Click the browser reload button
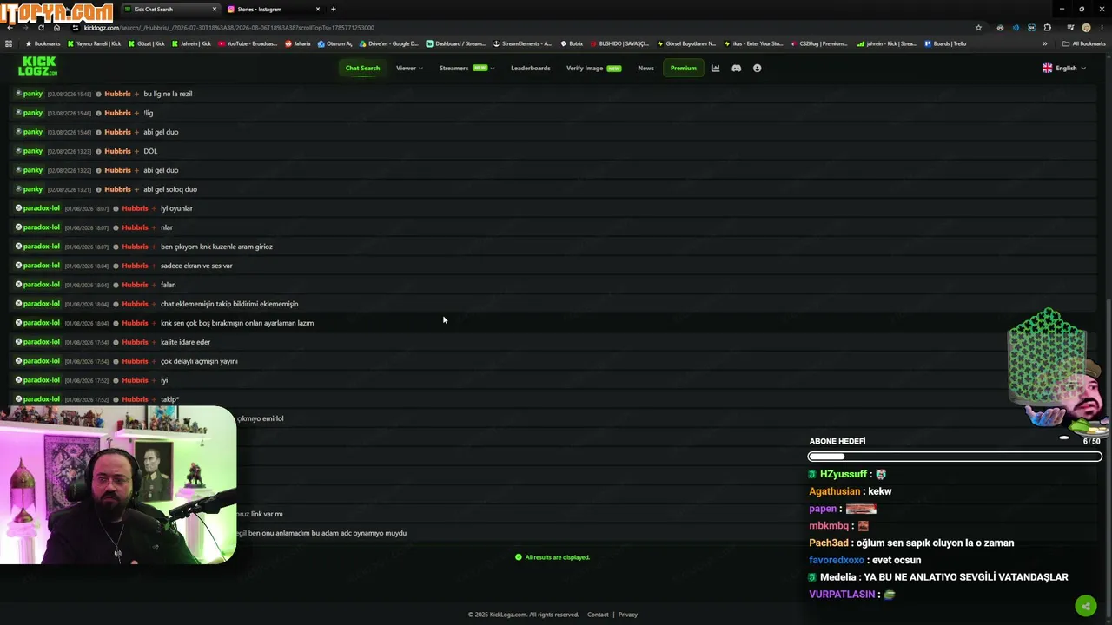Viewport: 1112px width, 625px height. tap(41, 27)
